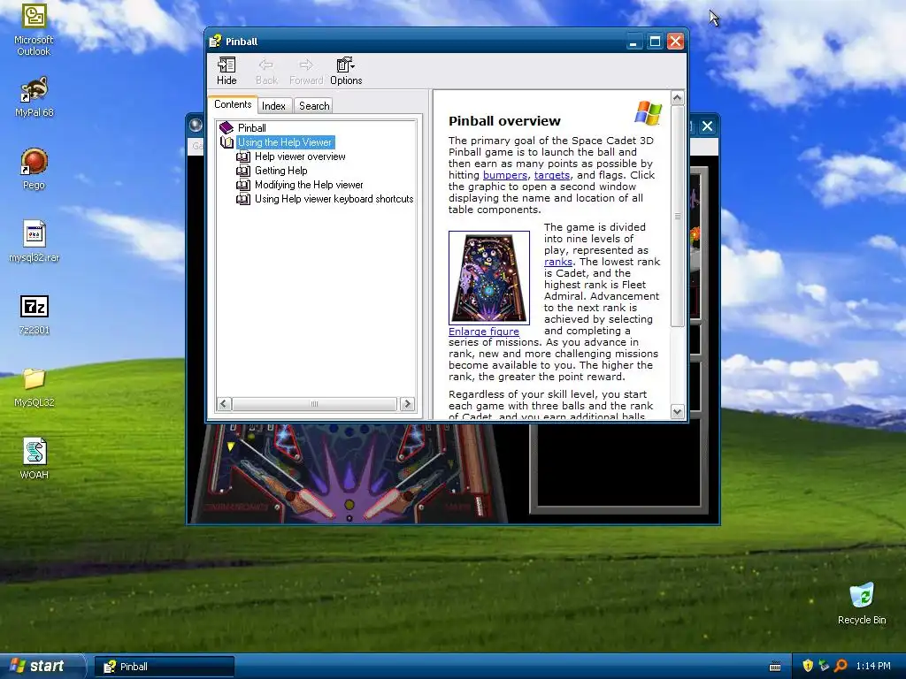Viewport: 906px width, 679px height.
Task: Close the Pinball help window
Action: tap(675, 42)
